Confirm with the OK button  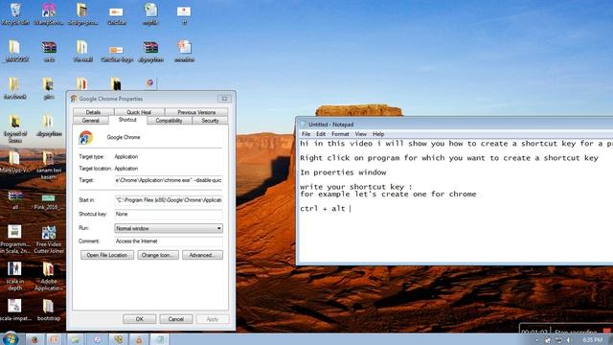click(x=140, y=319)
